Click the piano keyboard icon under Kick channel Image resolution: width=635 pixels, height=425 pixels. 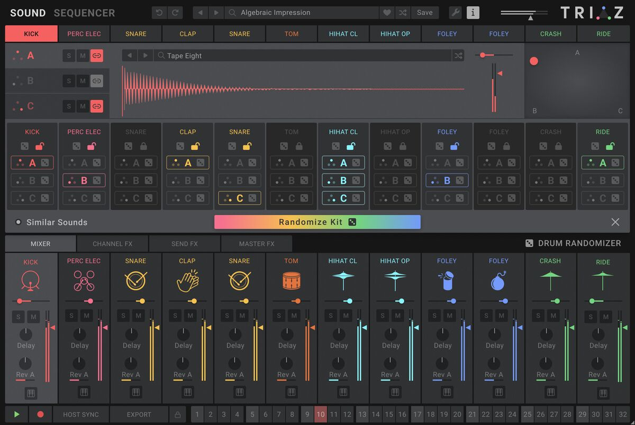click(x=31, y=393)
